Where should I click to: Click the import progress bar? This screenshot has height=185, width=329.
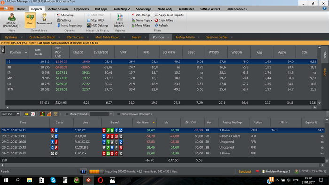coord(96,171)
